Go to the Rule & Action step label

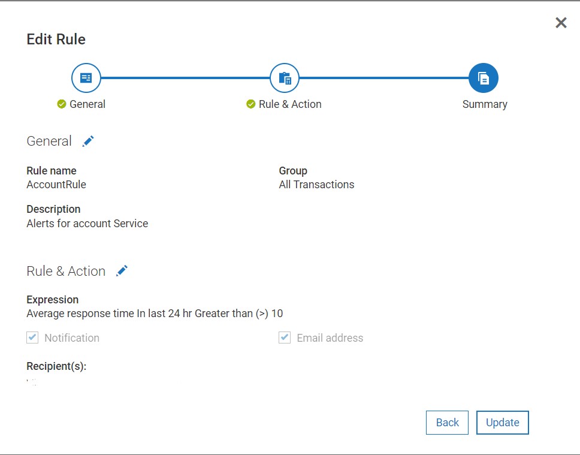pos(290,104)
